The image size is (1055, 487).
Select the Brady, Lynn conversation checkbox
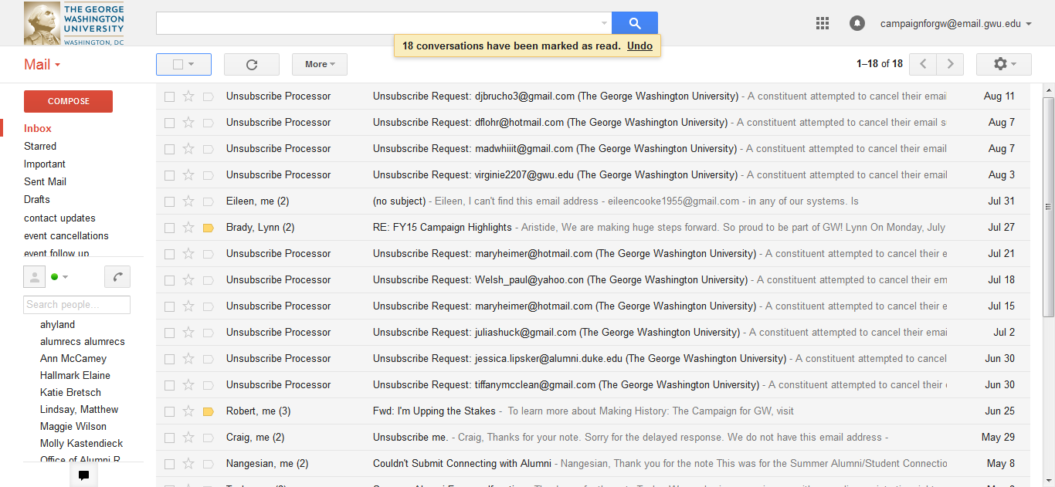pyautogui.click(x=169, y=228)
